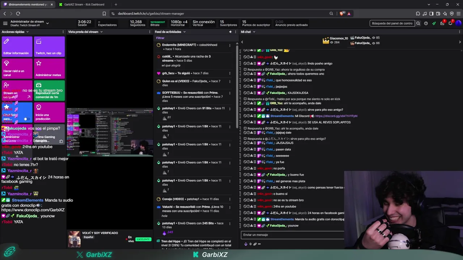Open the help question mark icon

pyautogui.click(x=426, y=23)
